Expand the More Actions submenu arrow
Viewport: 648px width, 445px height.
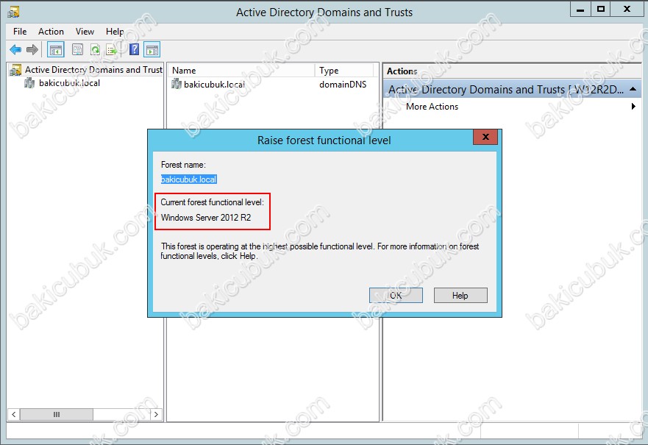(633, 106)
